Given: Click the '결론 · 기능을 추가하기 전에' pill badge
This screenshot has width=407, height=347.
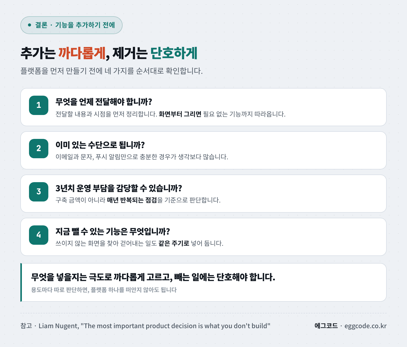Looking at the screenshot, I should 71,25.
